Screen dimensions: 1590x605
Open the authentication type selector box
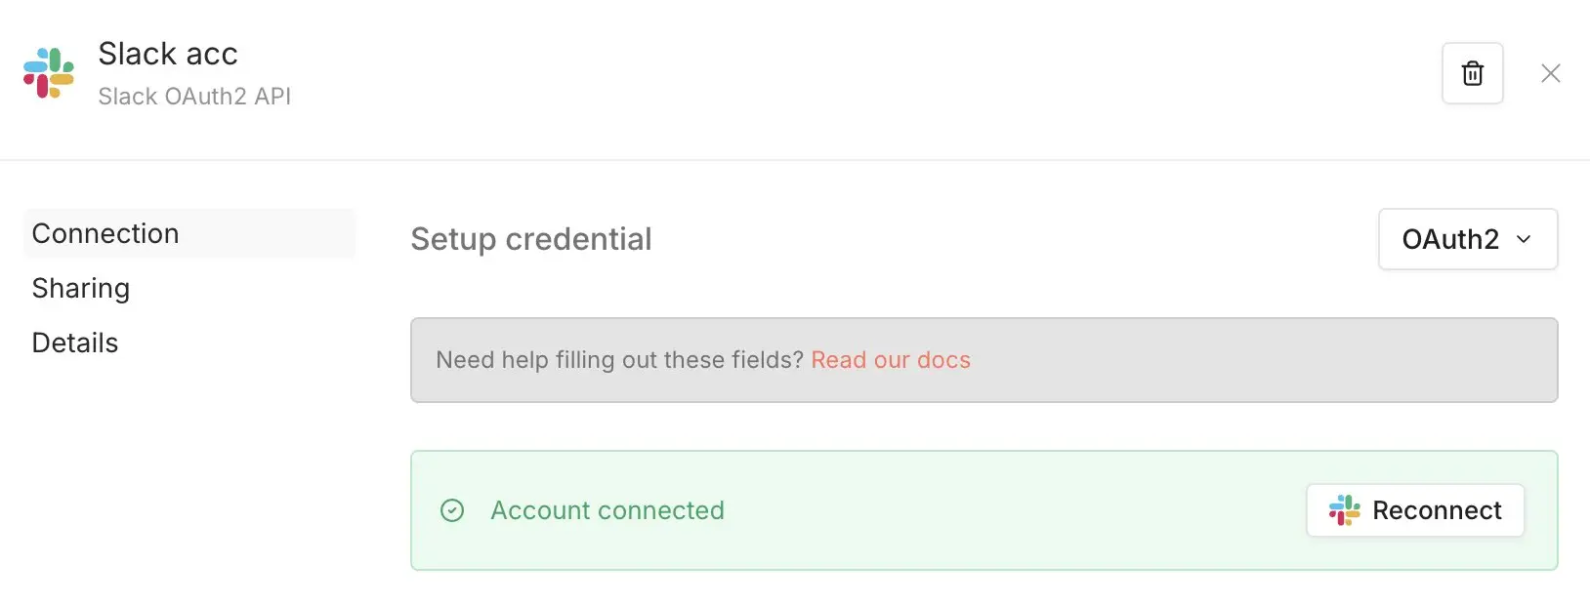(1467, 239)
